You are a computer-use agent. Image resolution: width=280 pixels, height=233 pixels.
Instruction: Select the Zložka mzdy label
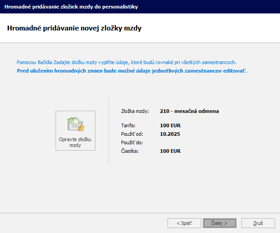click(x=135, y=111)
